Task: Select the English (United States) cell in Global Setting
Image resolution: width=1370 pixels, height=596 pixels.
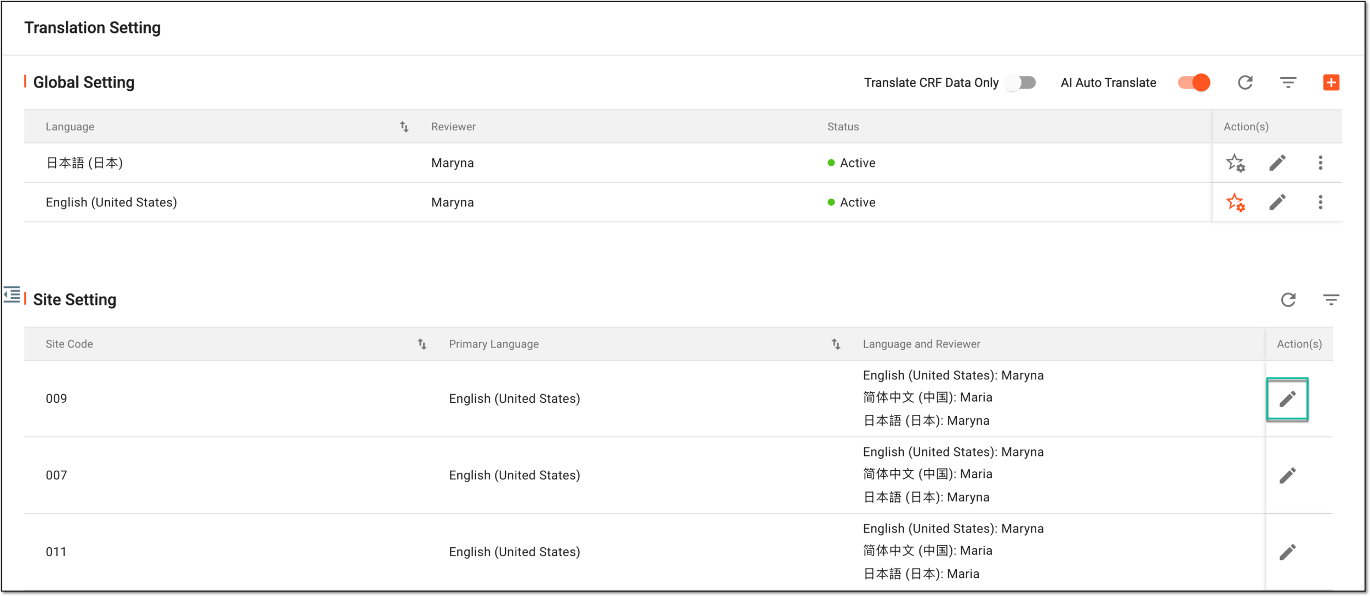Action: point(111,202)
